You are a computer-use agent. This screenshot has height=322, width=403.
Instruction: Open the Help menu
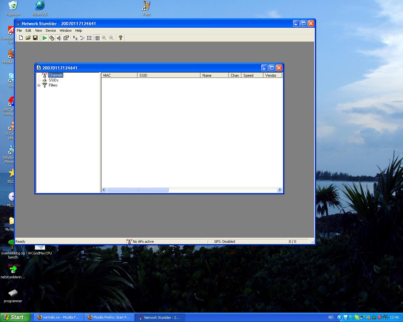click(78, 31)
